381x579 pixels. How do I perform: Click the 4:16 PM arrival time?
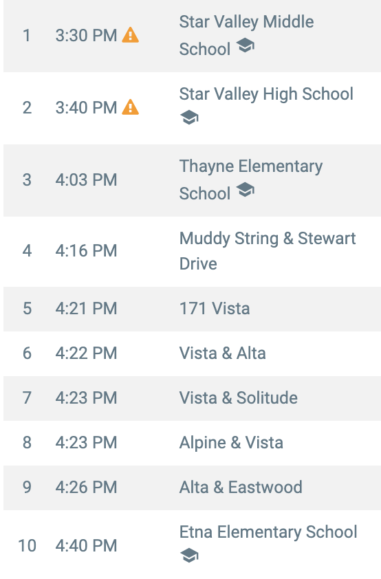coord(87,251)
